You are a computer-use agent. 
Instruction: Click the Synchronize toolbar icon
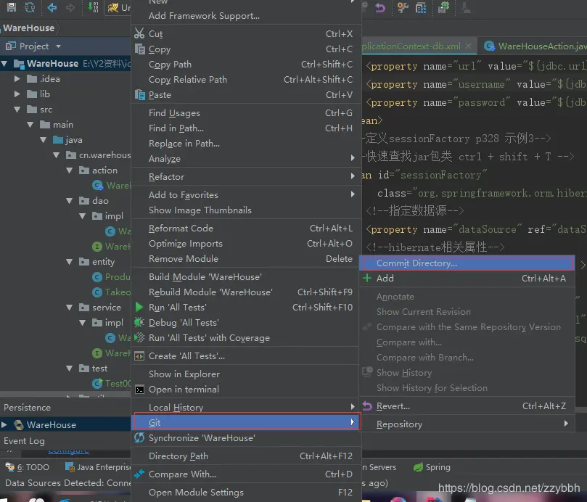point(30,7)
